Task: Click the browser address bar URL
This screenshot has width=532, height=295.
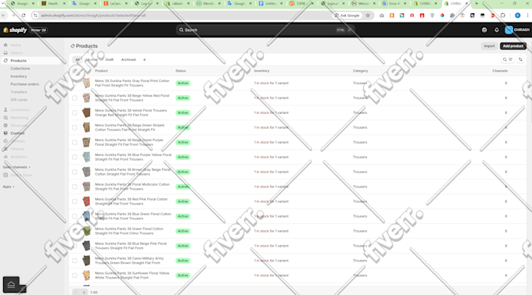Action: click(x=93, y=16)
